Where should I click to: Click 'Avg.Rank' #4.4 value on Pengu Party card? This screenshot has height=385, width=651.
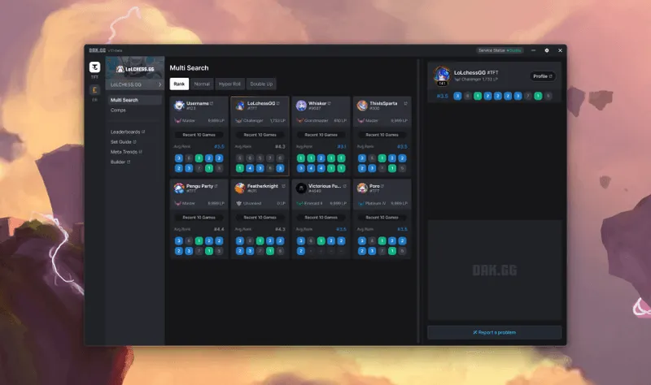[x=219, y=229]
